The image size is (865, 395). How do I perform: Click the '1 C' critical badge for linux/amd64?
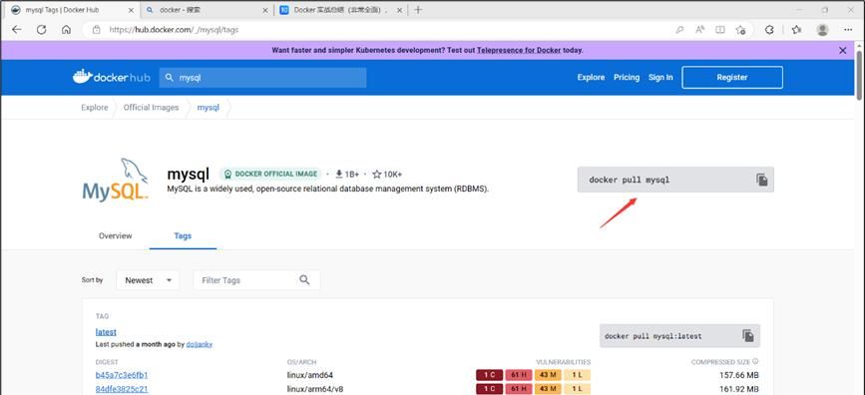pos(489,375)
